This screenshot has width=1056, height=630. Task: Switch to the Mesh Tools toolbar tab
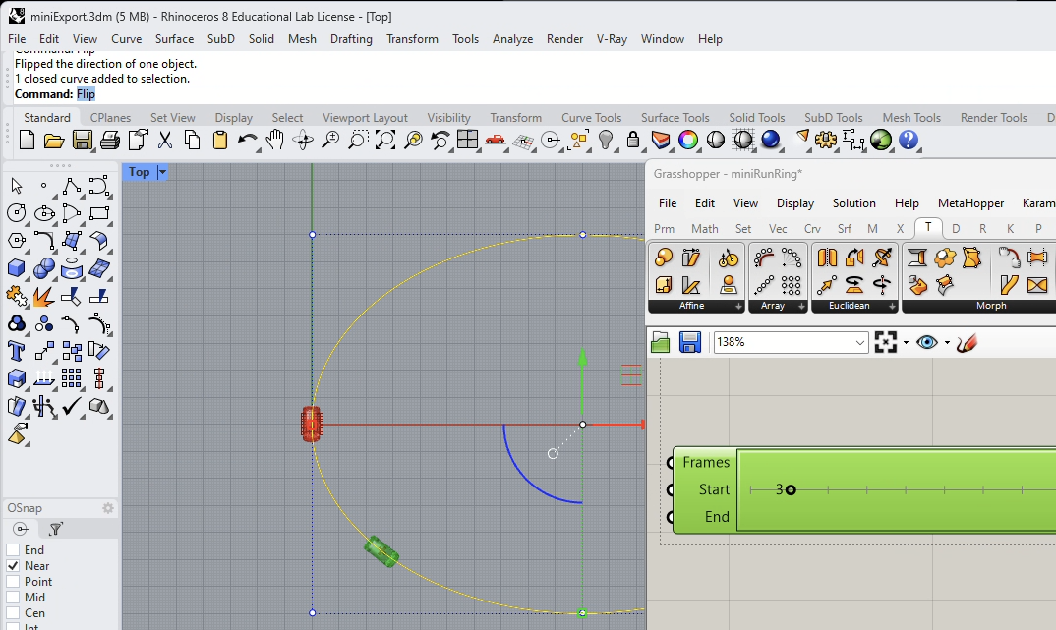tap(911, 117)
